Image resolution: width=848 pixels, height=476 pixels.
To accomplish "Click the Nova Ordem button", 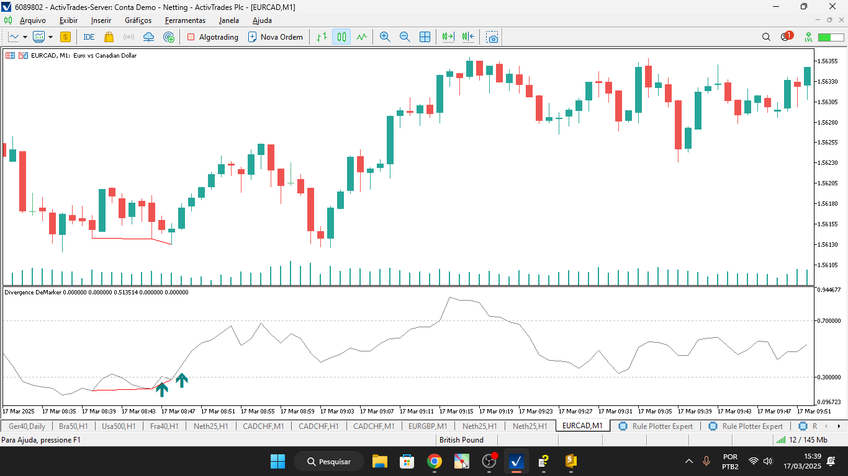I will [276, 37].
